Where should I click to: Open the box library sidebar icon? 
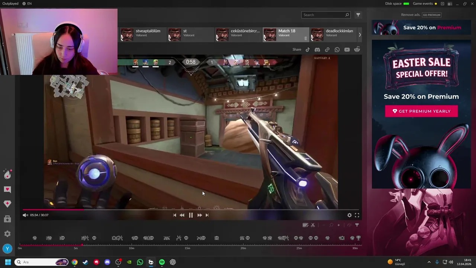[7, 219]
